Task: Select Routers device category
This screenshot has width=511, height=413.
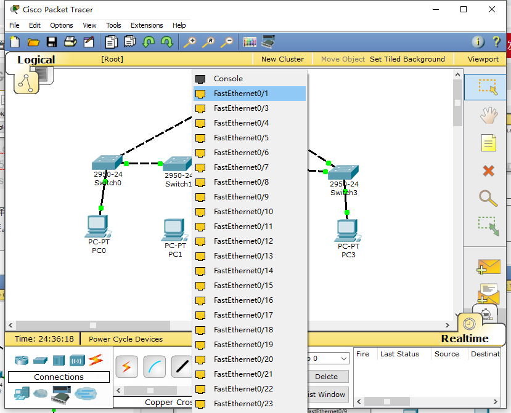Action: click(x=22, y=360)
